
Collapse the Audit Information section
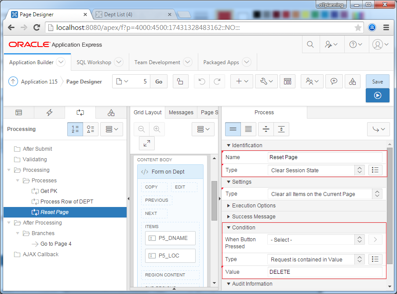click(x=228, y=284)
